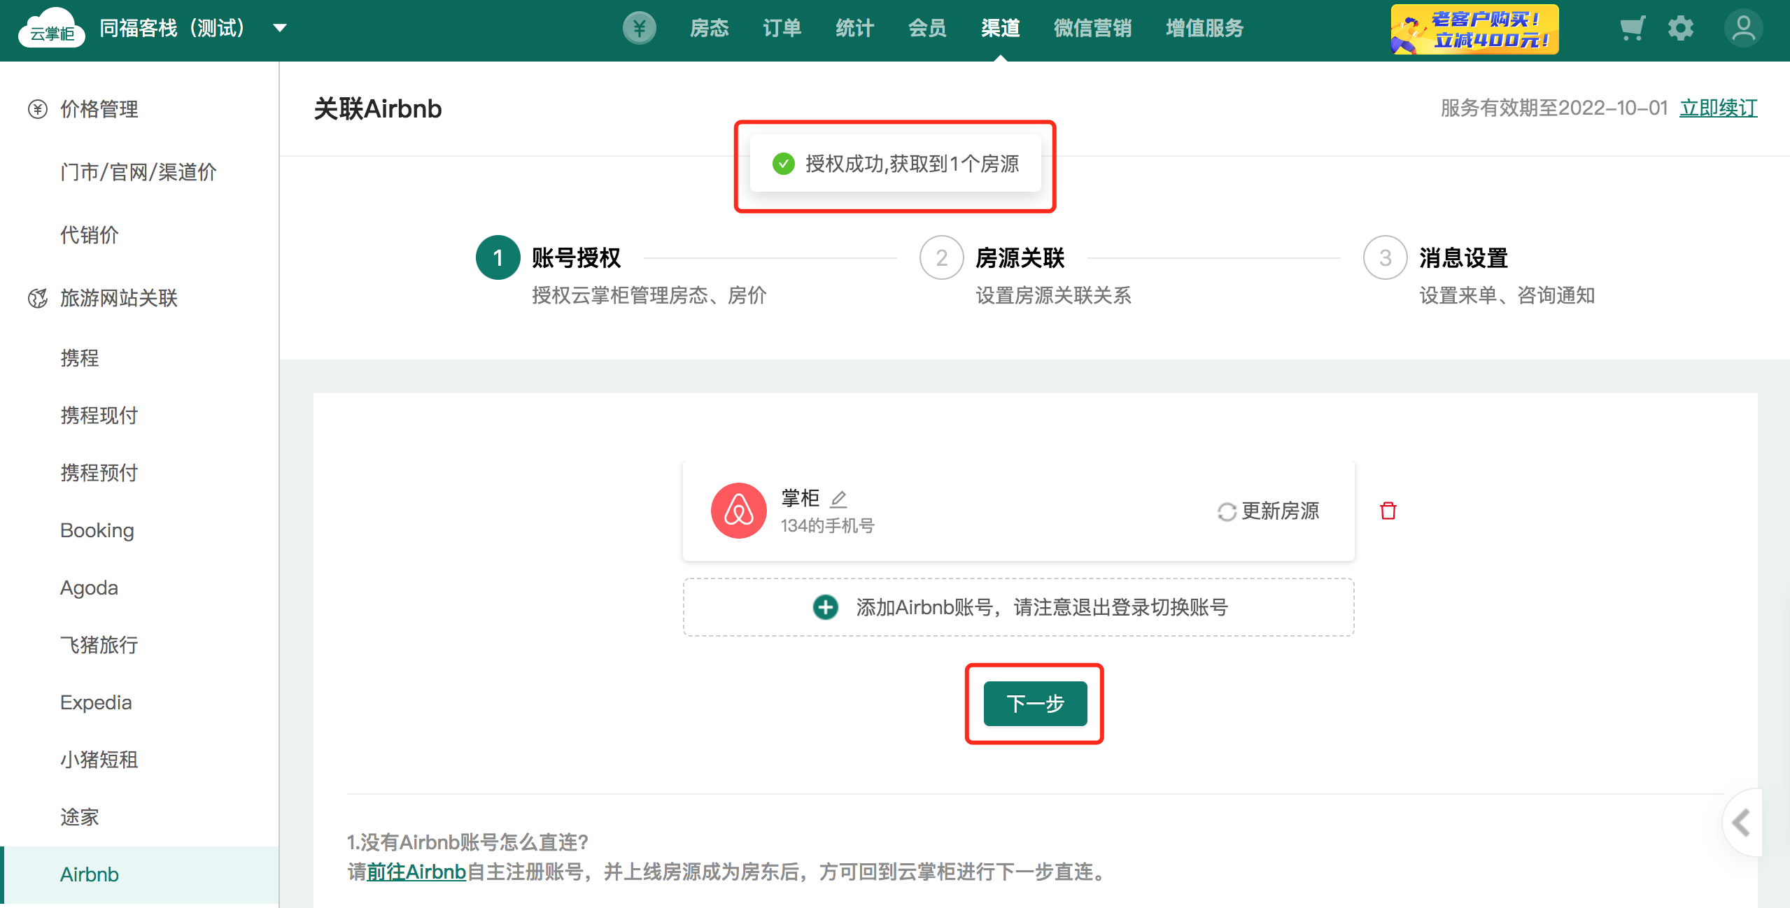Click the 下一步 button
Image resolution: width=1790 pixels, height=908 pixels.
pos(1034,703)
